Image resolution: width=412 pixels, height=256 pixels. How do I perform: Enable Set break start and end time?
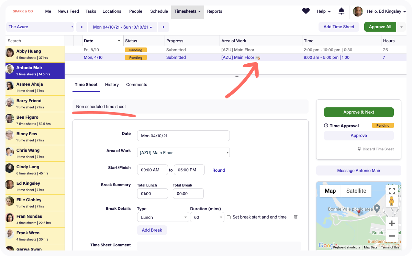pos(229,217)
